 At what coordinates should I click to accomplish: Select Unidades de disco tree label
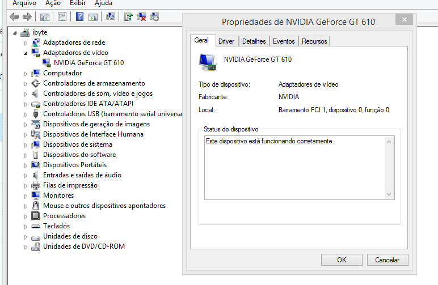[x=70, y=236]
